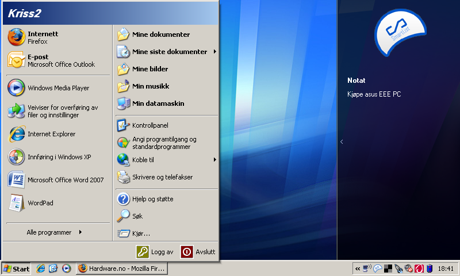Viewport: 460px width, 276px height.
Task: Click the battery status tray icon
Action: point(430,269)
